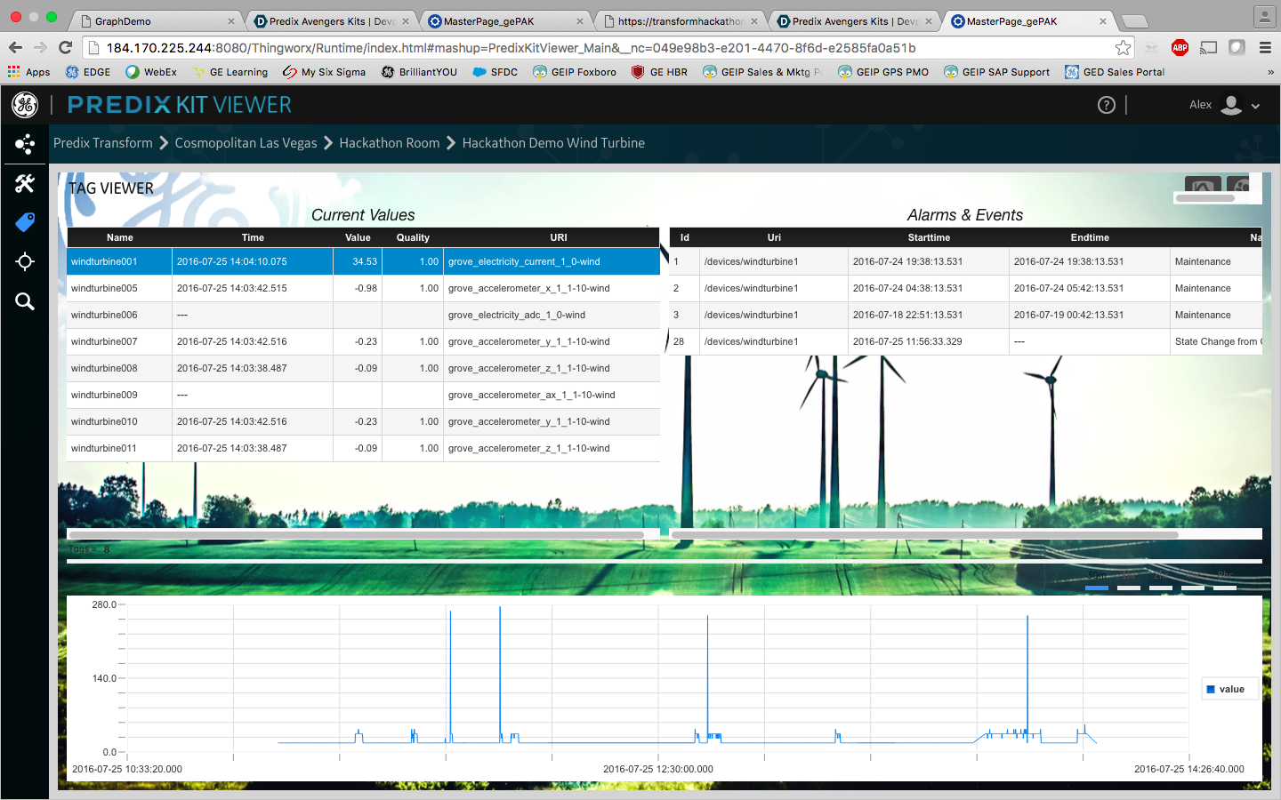Click the small scrollbar under the icon buttons
1281x800 pixels.
[x=1205, y=198]
